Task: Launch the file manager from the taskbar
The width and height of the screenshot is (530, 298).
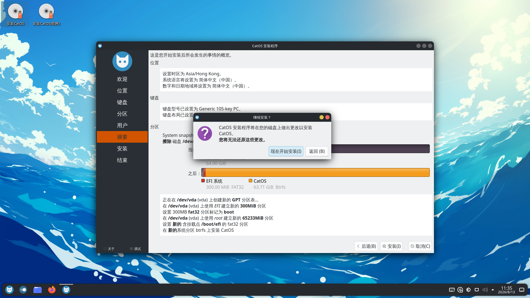Action: click(x=38, y=290)
